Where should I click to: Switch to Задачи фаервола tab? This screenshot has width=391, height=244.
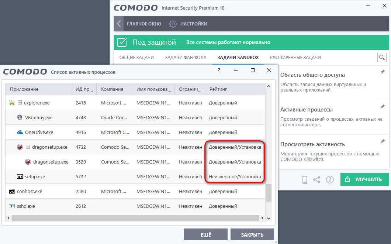[x=186, y=57]
